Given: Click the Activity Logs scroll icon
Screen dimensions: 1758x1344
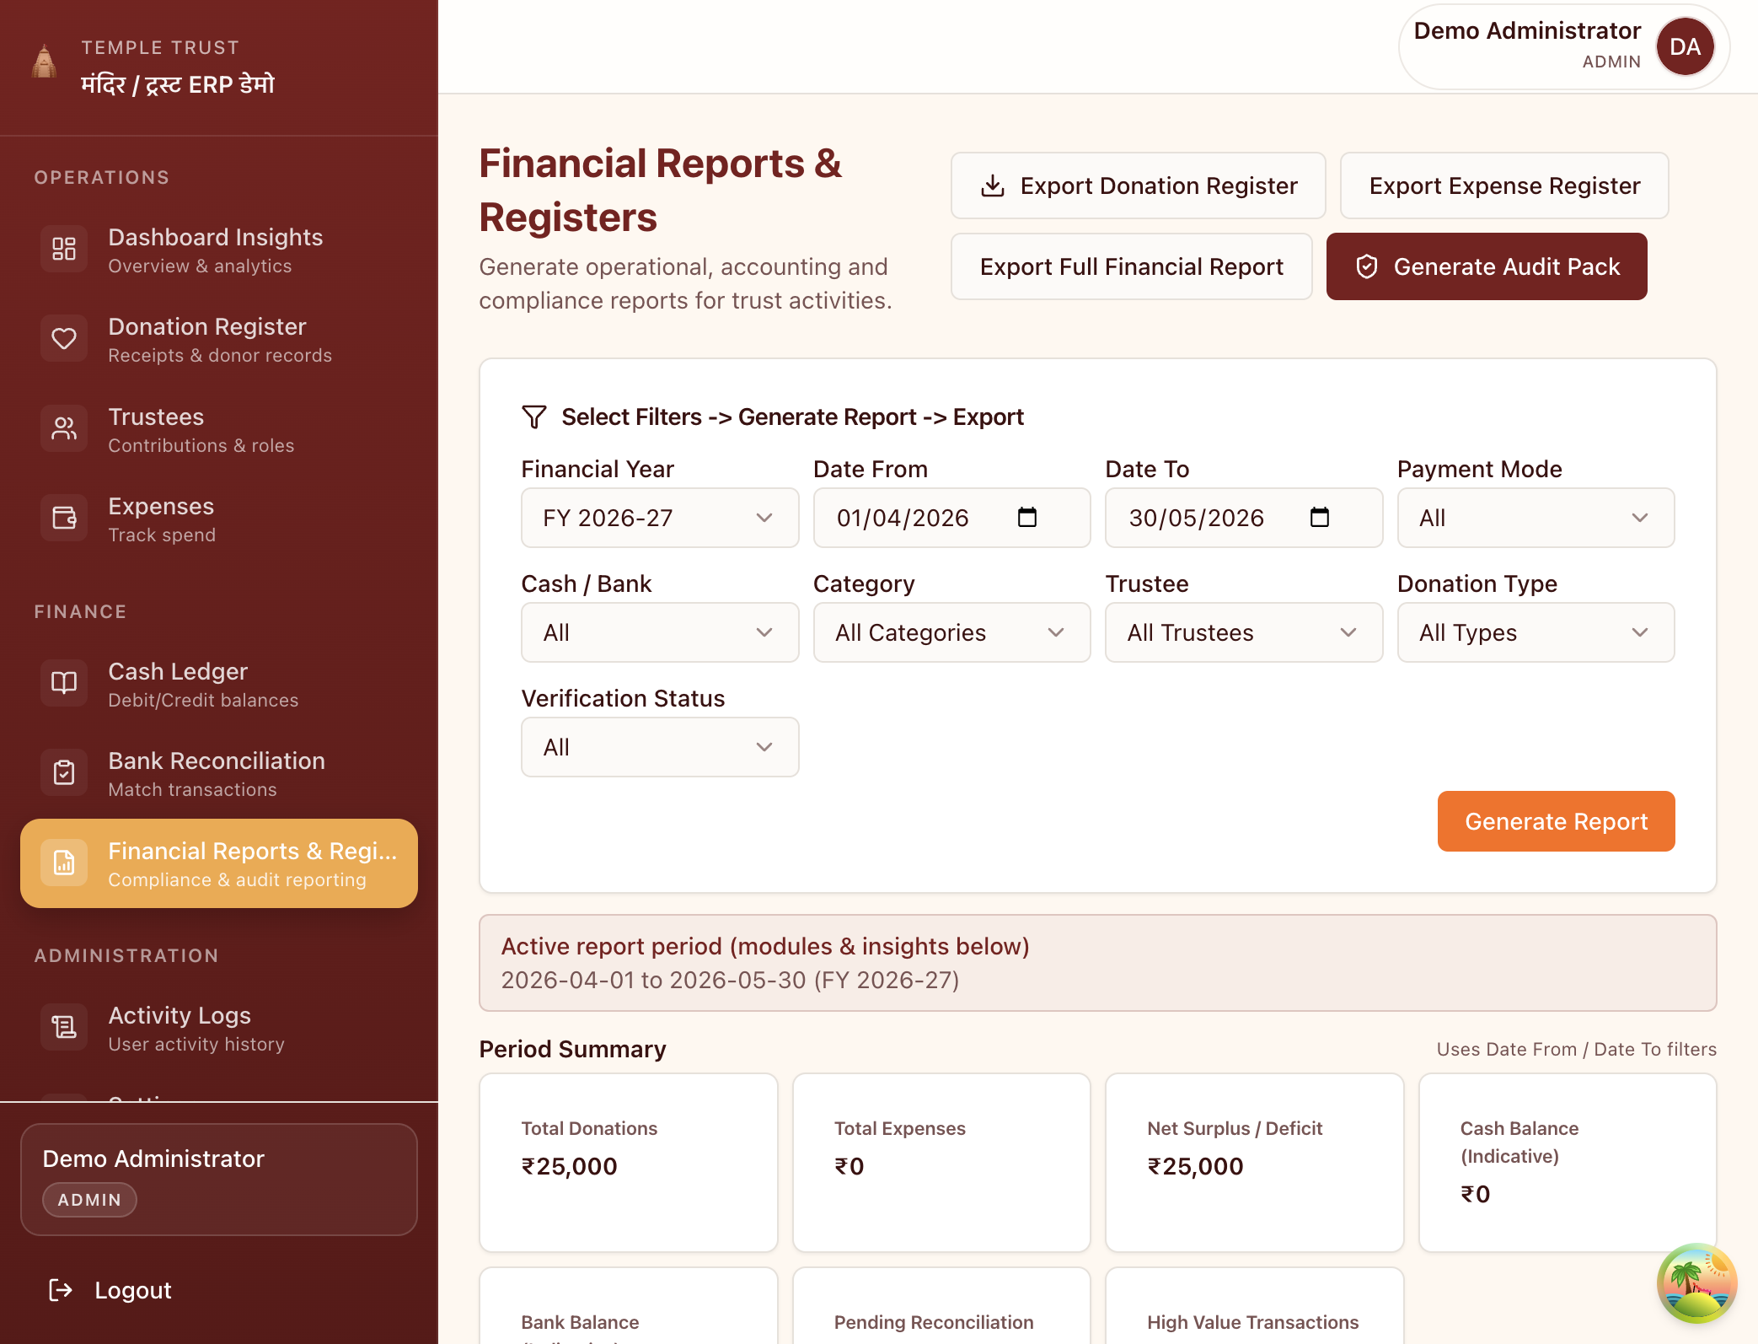Looking at the screenshot, I should [64, 1027].
